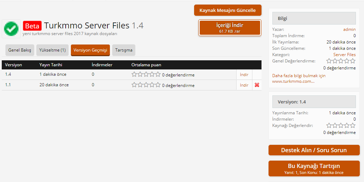Click the green checkmark resource icon

(11, 29)
